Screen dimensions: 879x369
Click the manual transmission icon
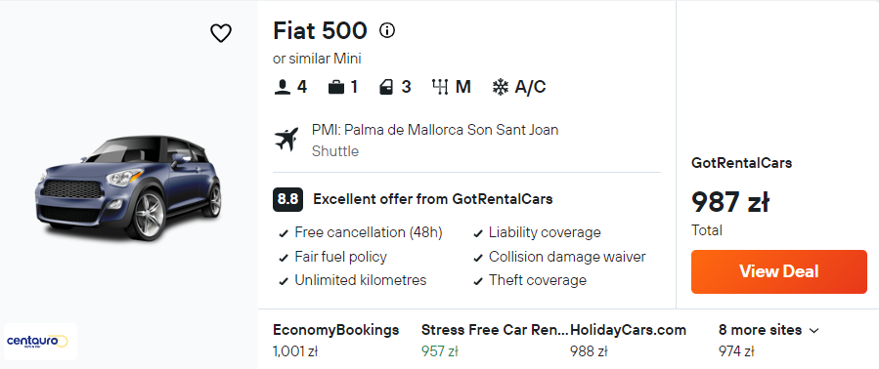tap(440, 87)
